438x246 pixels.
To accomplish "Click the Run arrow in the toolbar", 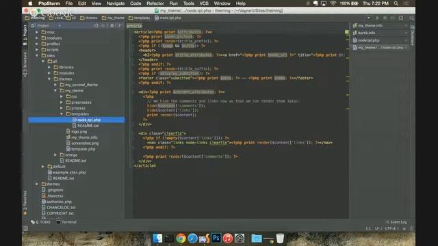I will pos(377,18).
